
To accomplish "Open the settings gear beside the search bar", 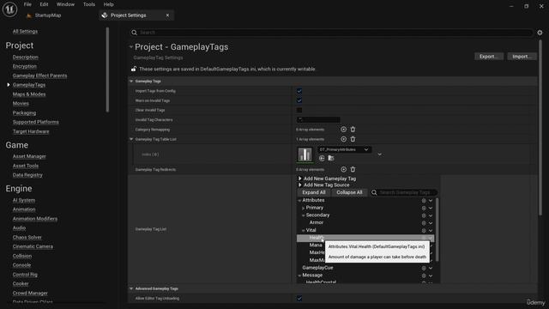I will coord(540,33).
